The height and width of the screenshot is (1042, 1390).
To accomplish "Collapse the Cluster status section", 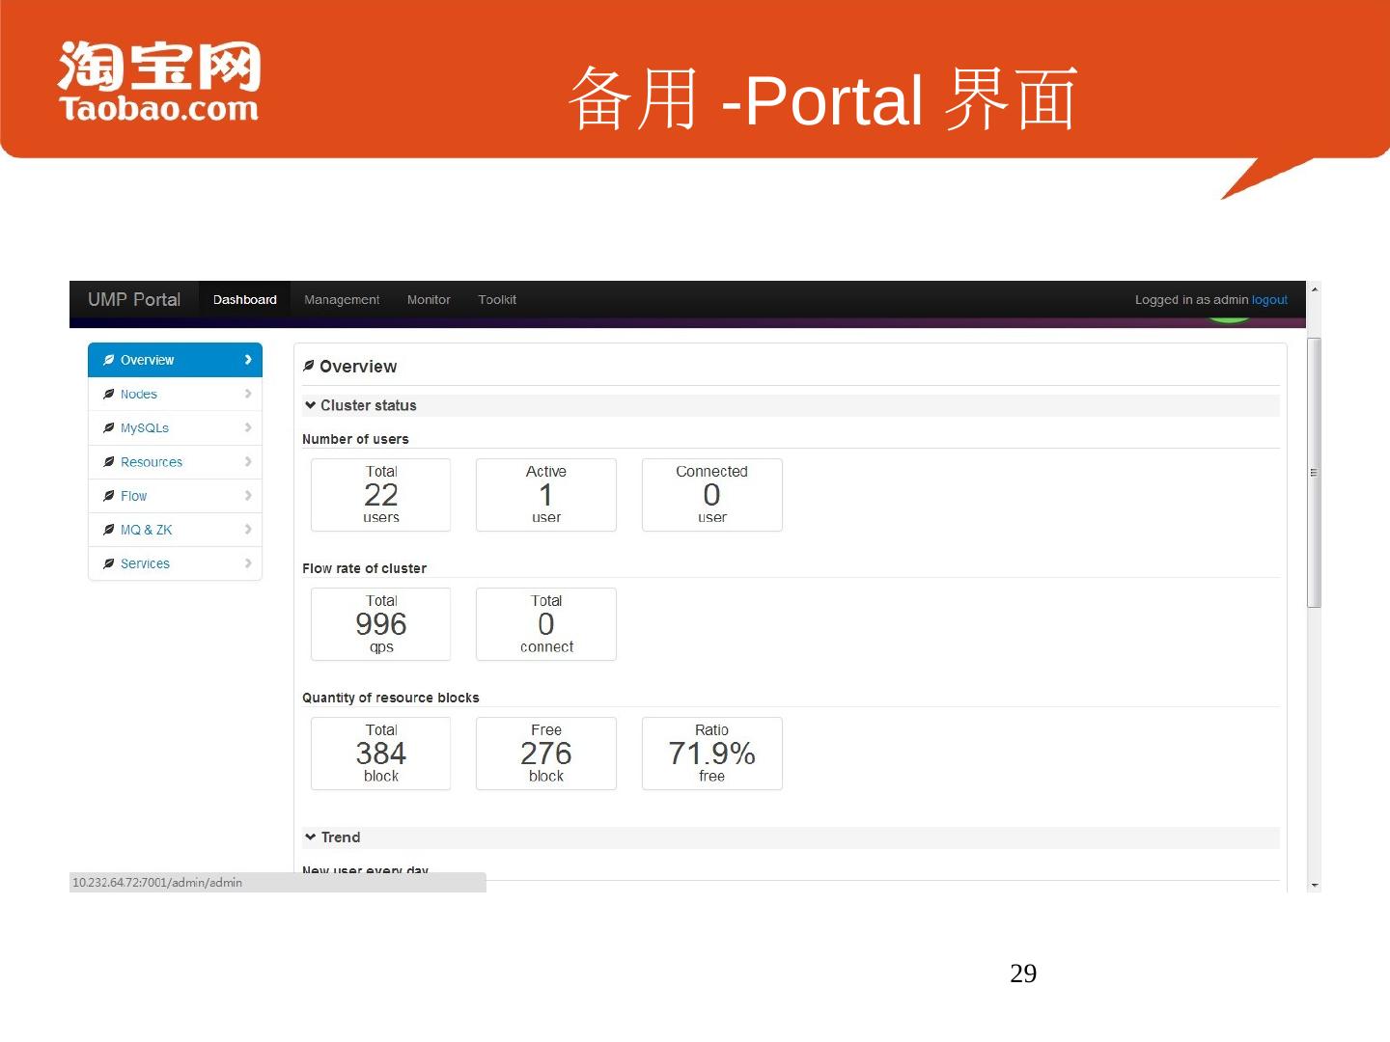I will (x=311, y=405).
